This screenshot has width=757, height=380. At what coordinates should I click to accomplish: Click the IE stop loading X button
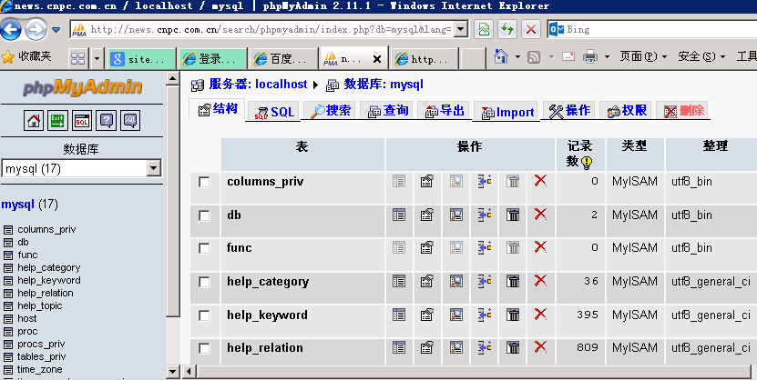(x=530, y=29)
